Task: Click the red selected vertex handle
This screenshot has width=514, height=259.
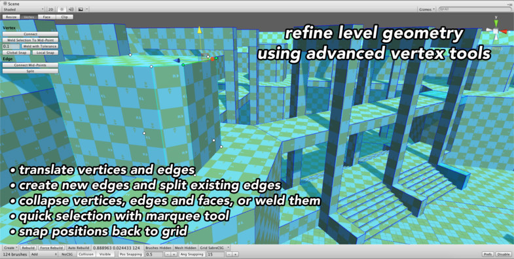Action: [x=212, y=59]
